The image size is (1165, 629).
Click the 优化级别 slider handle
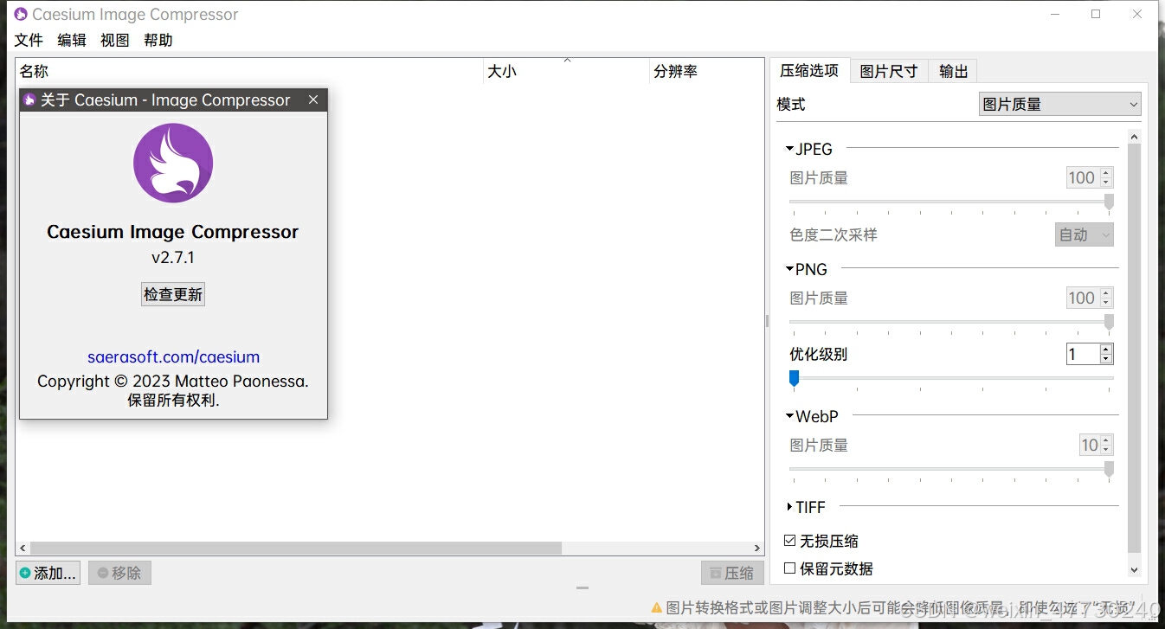pos(794,378)
